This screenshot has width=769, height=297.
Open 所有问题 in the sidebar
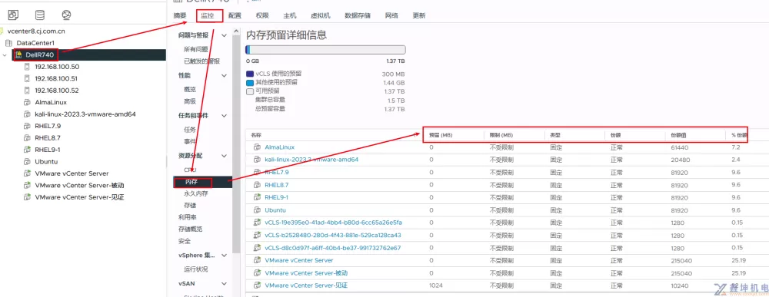(195, 49)
